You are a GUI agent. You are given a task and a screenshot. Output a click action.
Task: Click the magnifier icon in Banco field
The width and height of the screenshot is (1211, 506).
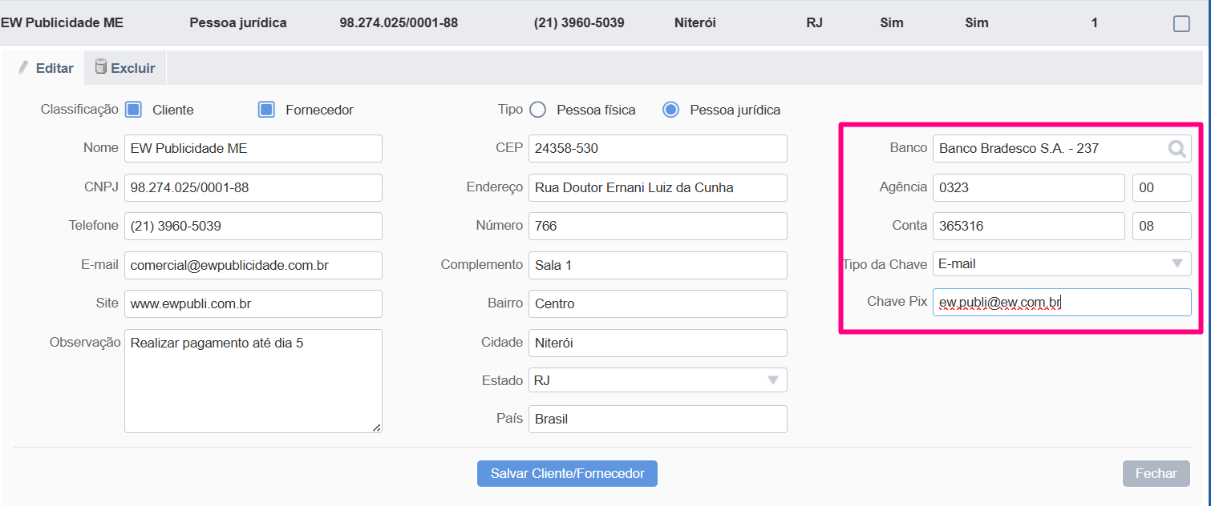click(x=1177, y=149)
